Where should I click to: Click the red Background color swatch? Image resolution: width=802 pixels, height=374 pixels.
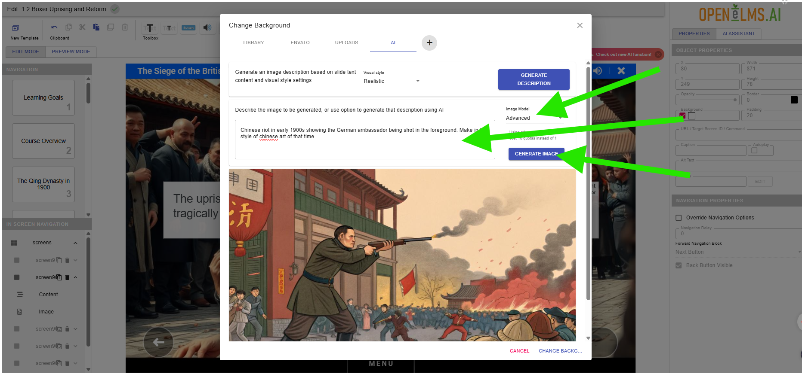[x=682, y=116]
